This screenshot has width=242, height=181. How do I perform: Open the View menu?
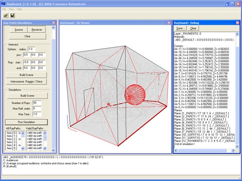11,9
